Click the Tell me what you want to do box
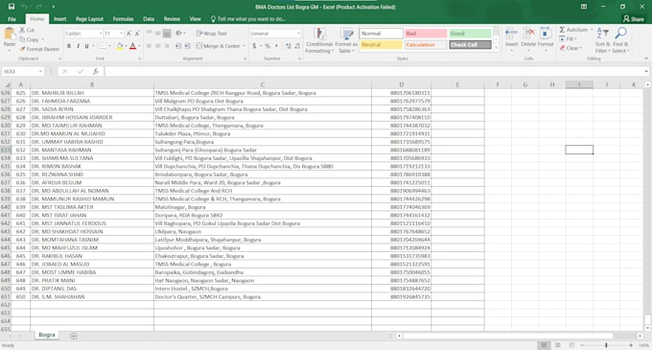 click(x=248, y=19)
